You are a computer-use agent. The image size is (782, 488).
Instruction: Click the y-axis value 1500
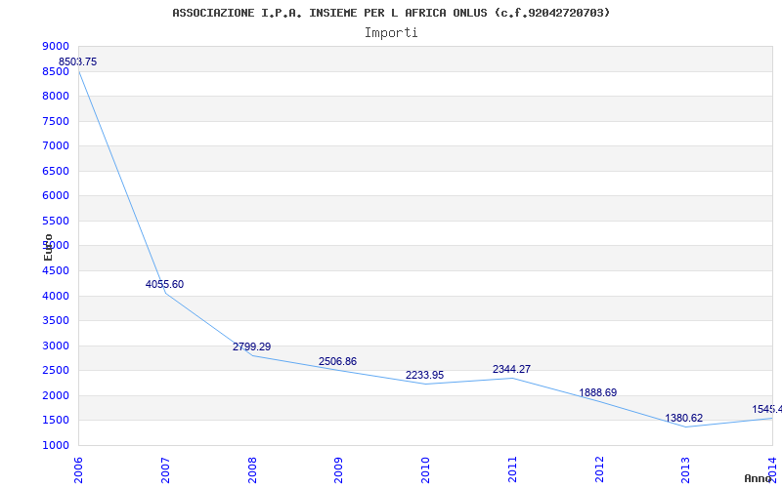[x=56, y=421]
